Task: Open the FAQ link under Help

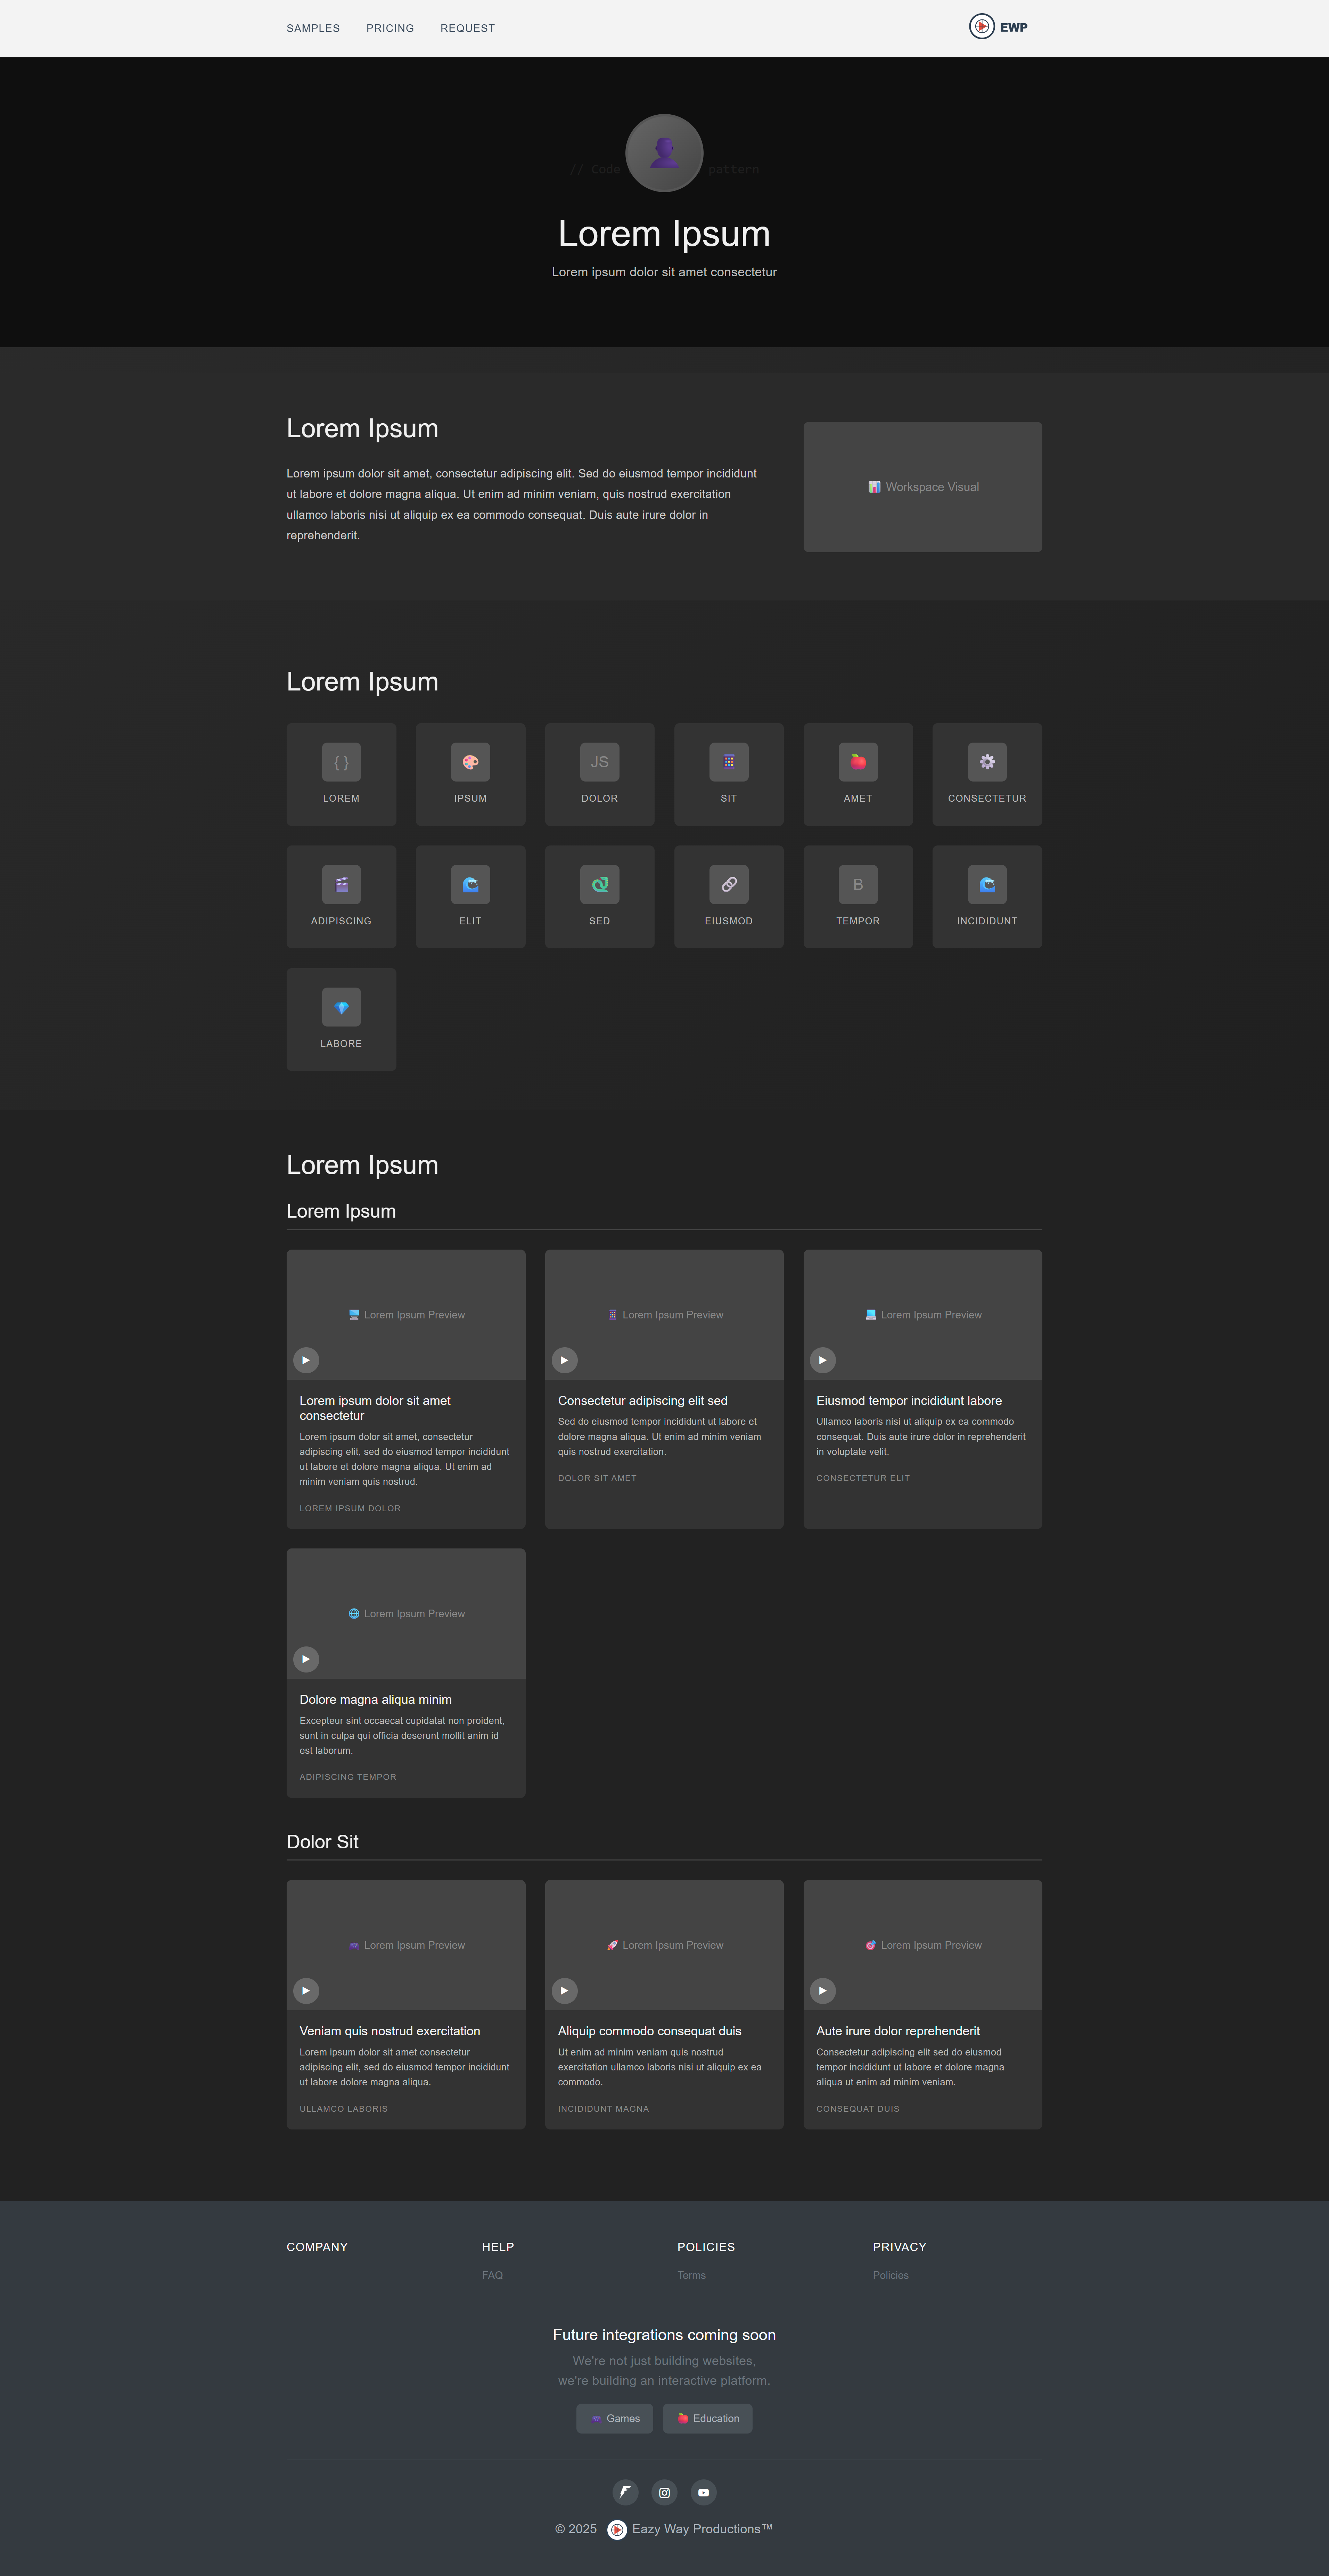Action: pyautogui.click(x=492, y=2275)
